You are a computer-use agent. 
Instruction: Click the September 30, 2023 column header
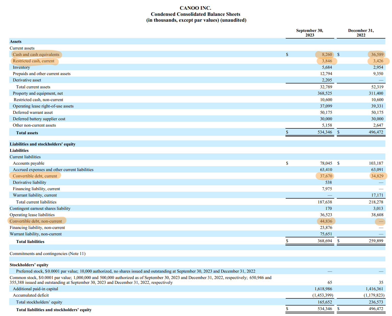click(309, 33)
